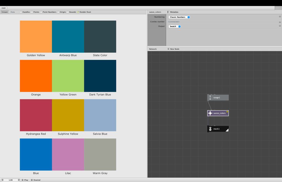Click the "Dark Tyrian Blue" label text
The image size is (282, 182).
[100, 94]
